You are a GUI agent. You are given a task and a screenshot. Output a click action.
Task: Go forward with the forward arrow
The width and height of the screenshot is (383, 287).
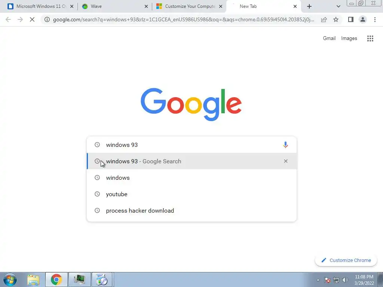pyautogui.click(x=20, y=19)
